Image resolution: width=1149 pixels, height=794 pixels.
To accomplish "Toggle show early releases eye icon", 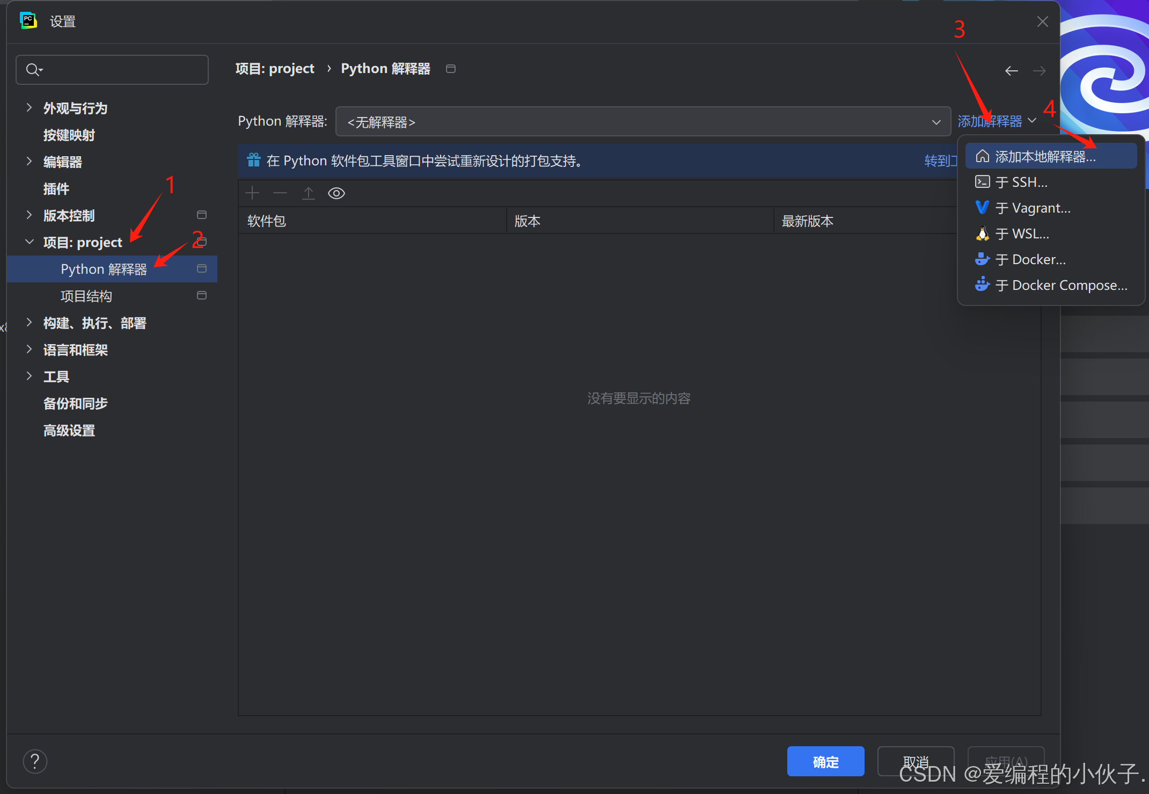I will point(336,193).
